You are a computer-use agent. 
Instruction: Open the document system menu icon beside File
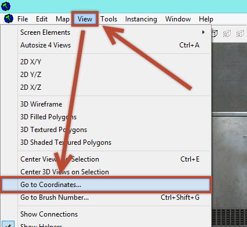tap(9, 19)
